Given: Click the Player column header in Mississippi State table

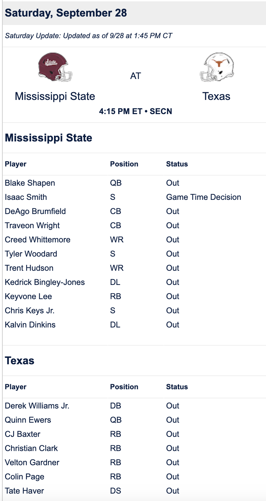Looking at the screenshot, I should (x=16, y=164).
